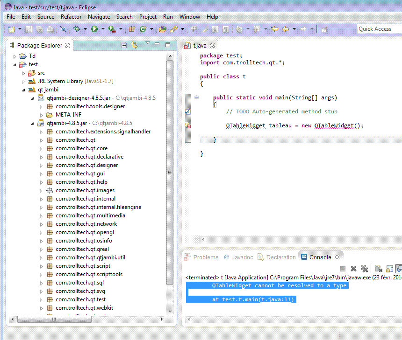Expand com.trolltech.qt.gui package

pyautogui.click(x=41, y=174)
